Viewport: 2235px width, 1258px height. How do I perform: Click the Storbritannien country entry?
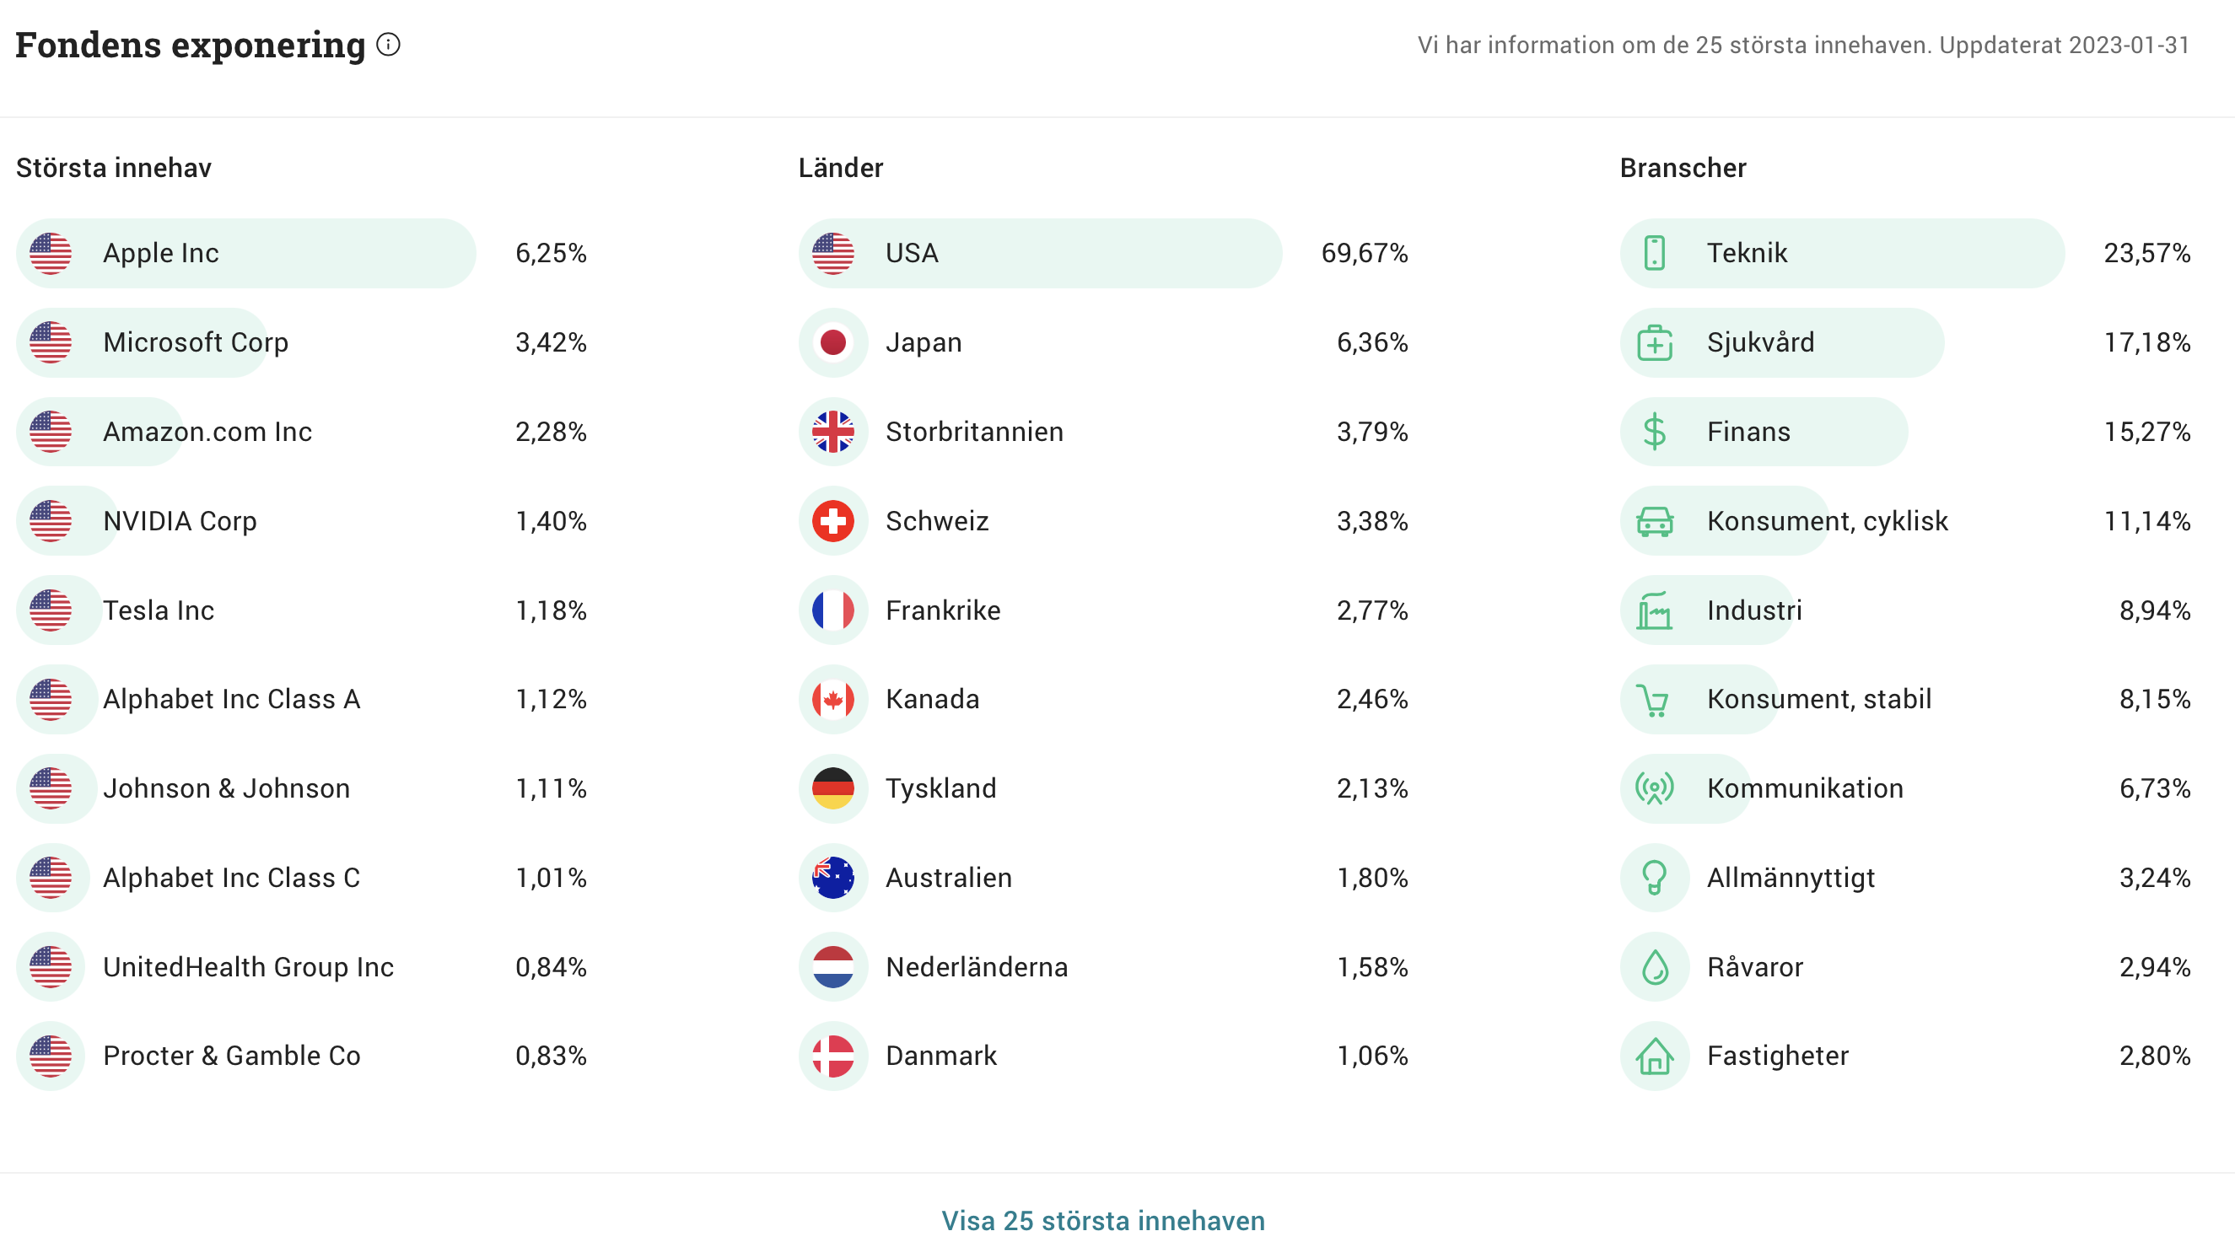click(x=973, y=432)
